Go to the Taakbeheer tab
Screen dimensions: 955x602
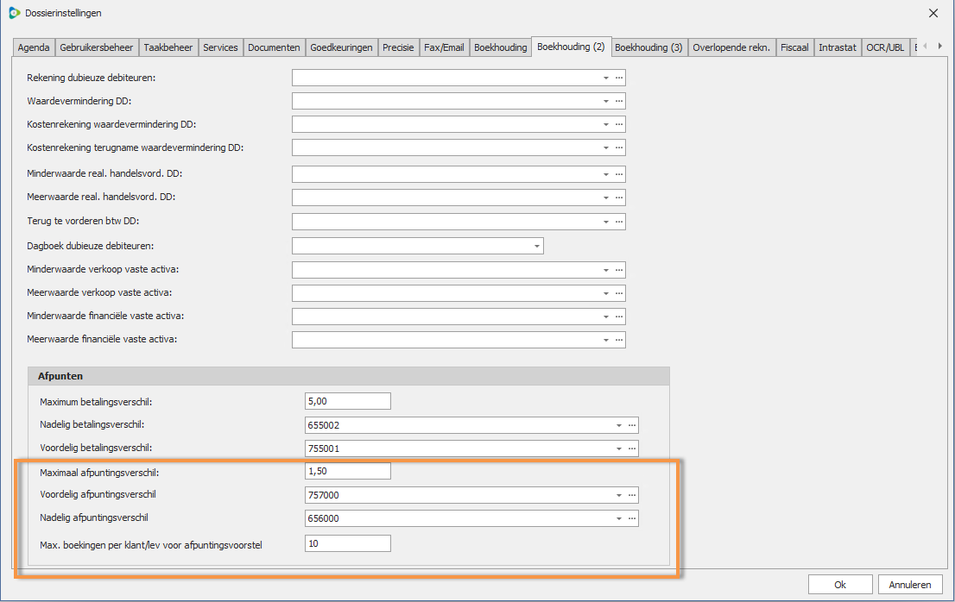168,47
